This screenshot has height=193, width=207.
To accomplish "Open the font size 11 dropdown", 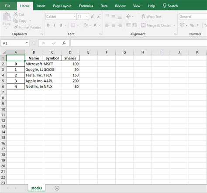I will click(x=87, y=17).
